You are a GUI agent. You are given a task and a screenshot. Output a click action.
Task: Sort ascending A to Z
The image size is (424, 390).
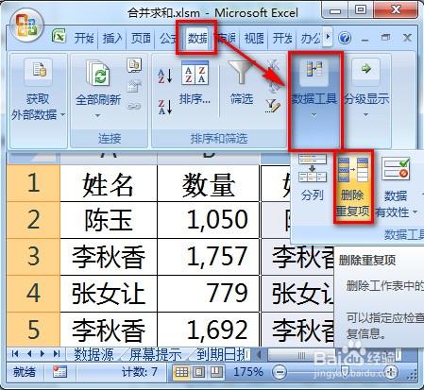click(x=165, y=76)
